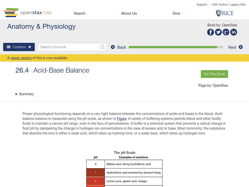Open the Search page from the navigation bar

click(79, 13)
